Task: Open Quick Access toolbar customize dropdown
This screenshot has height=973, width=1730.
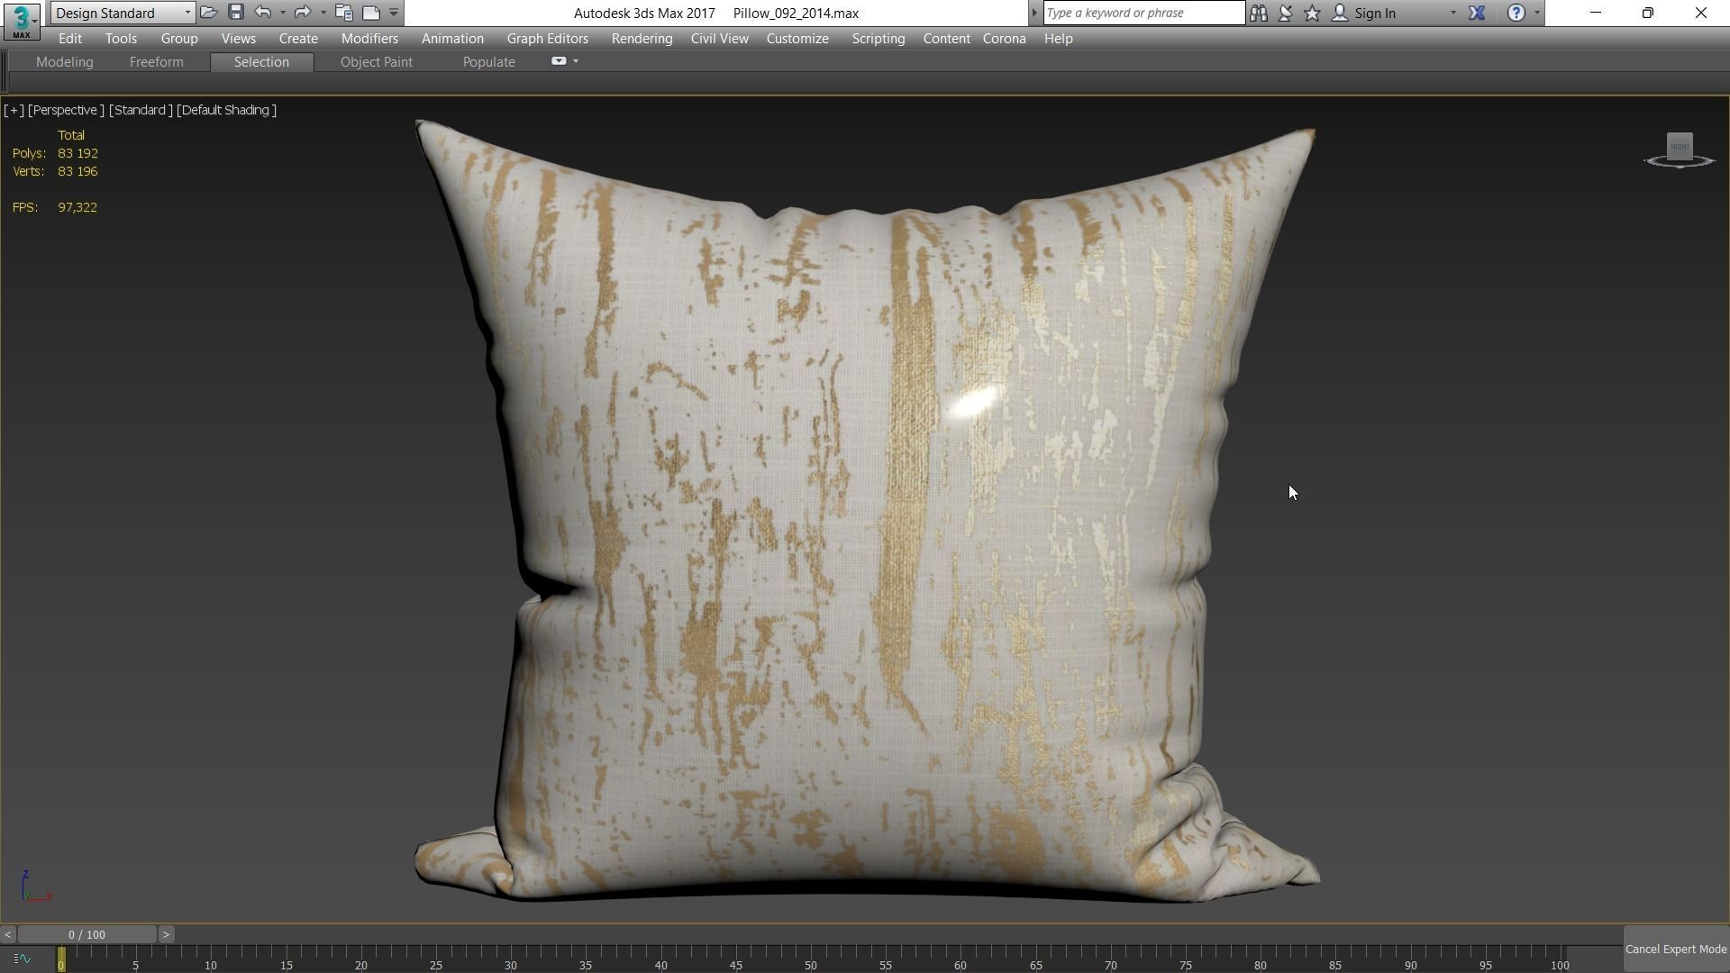Action: 394,13
